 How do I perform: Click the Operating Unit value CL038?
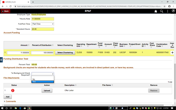point(79,53)
